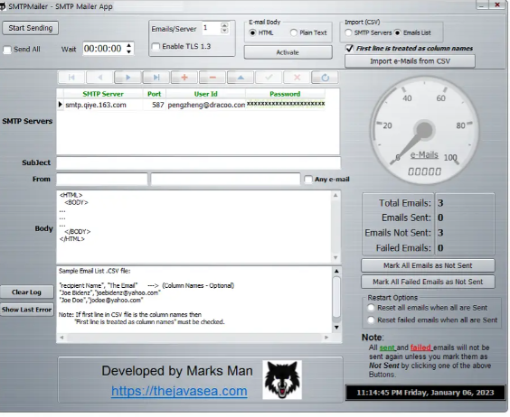The height and width of the screenshot is (417, 510).
Task: Clear Log button
Action: point(26,292)
